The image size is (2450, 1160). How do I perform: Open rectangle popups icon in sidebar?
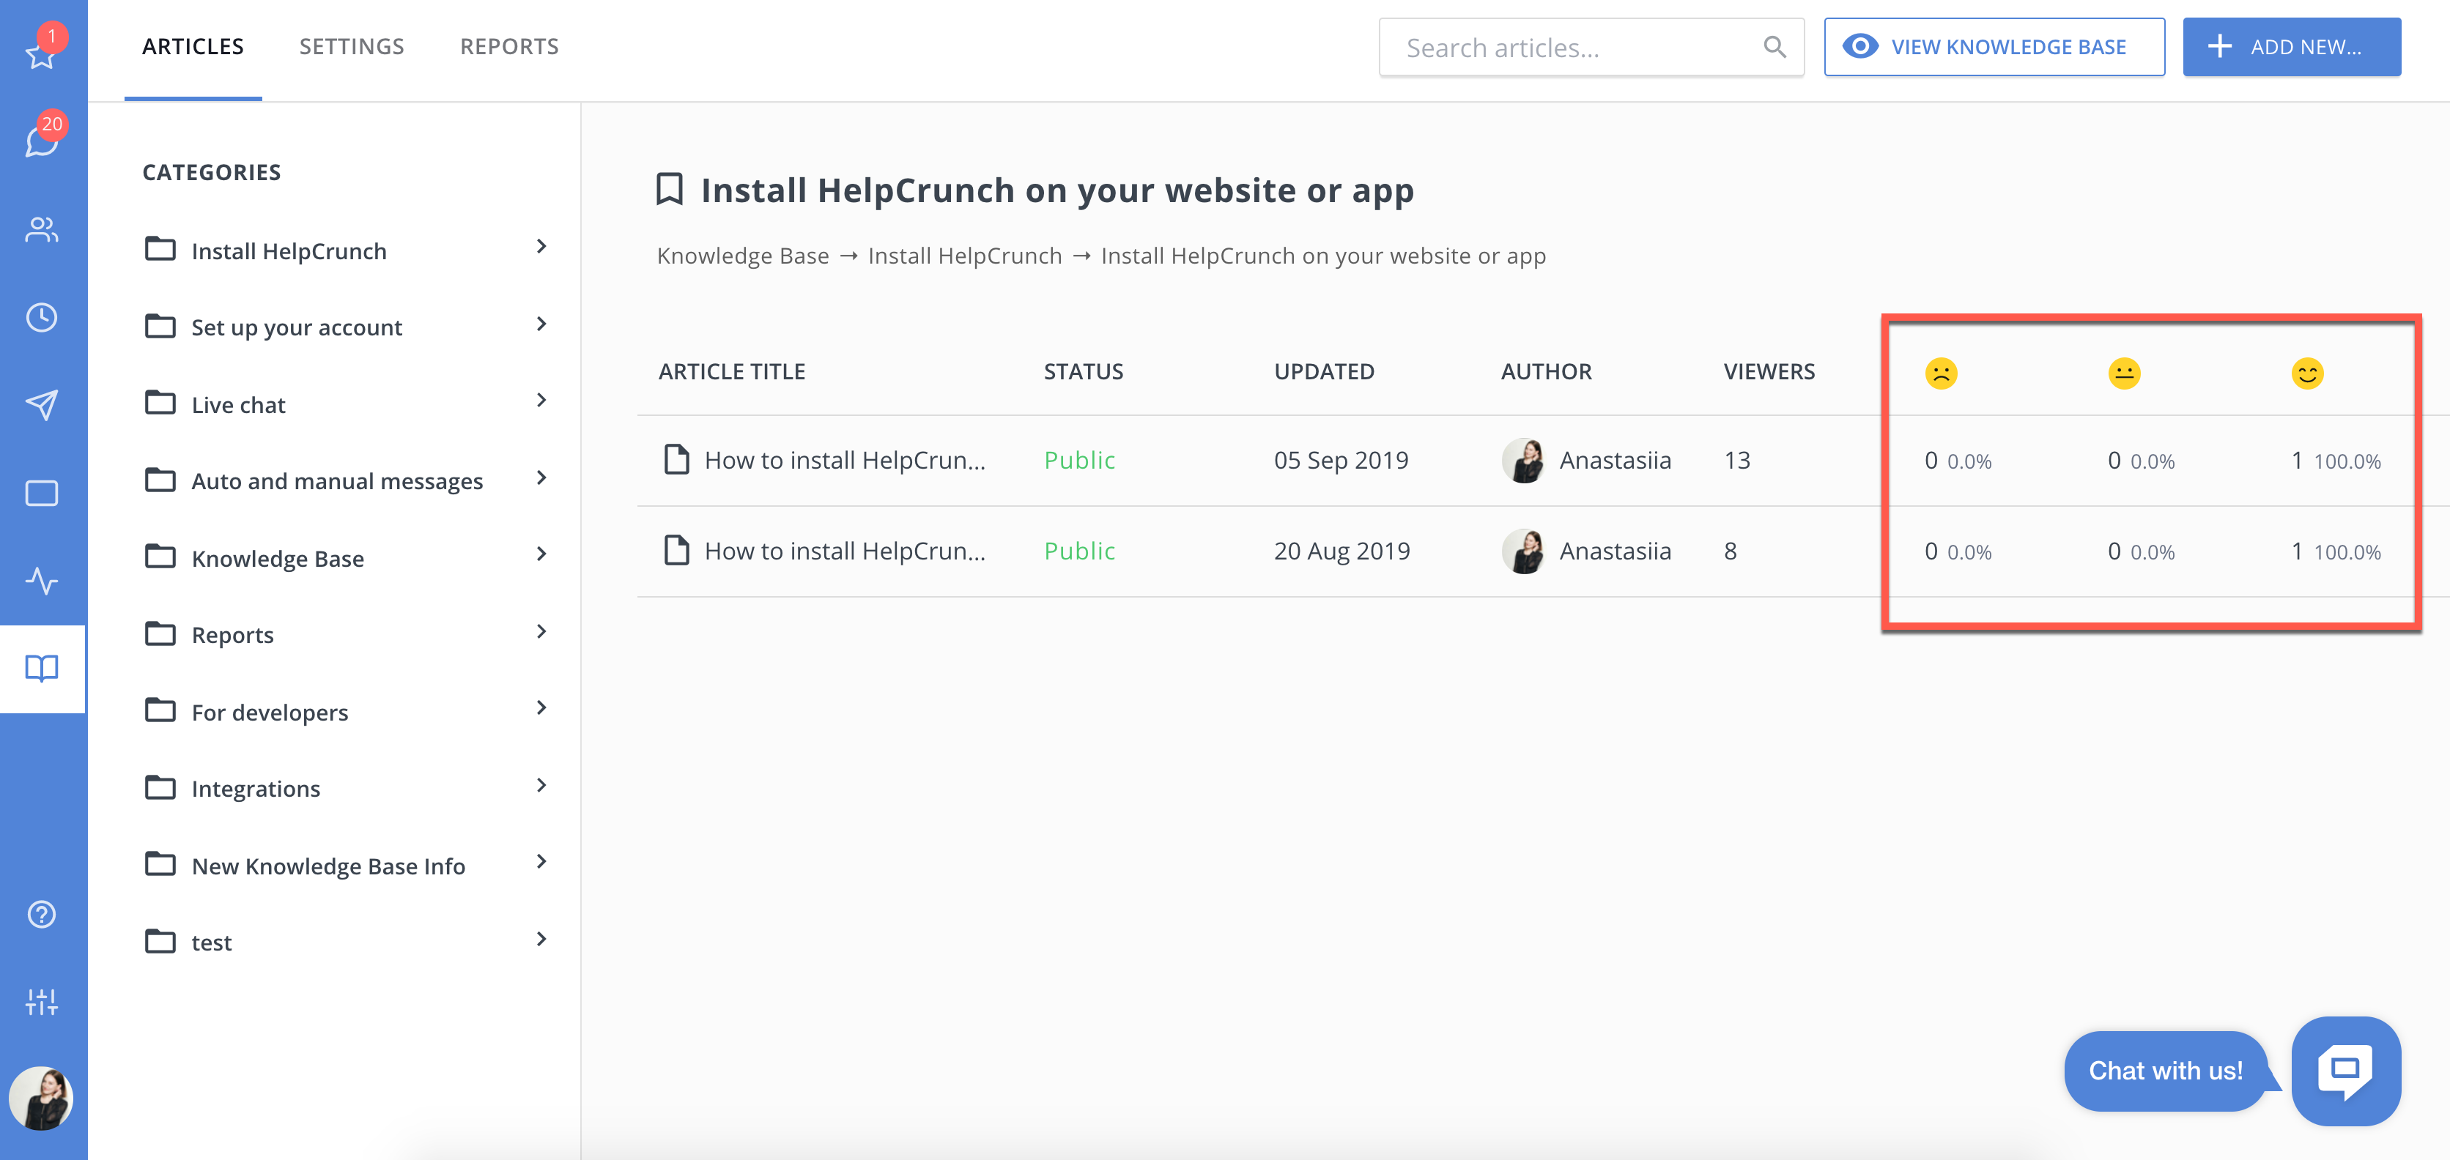[41, 494]
